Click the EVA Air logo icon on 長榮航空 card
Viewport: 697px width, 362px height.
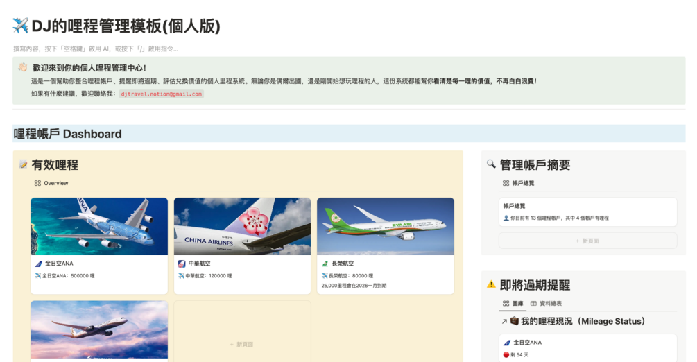tap(325, 264)
